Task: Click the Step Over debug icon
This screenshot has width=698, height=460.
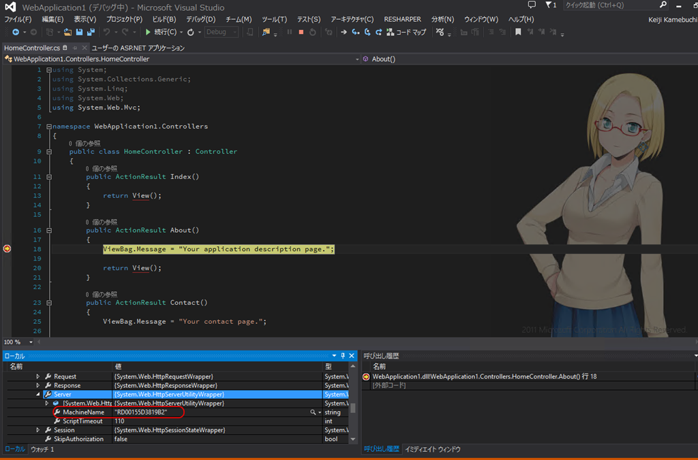Action: pos(367,32)
